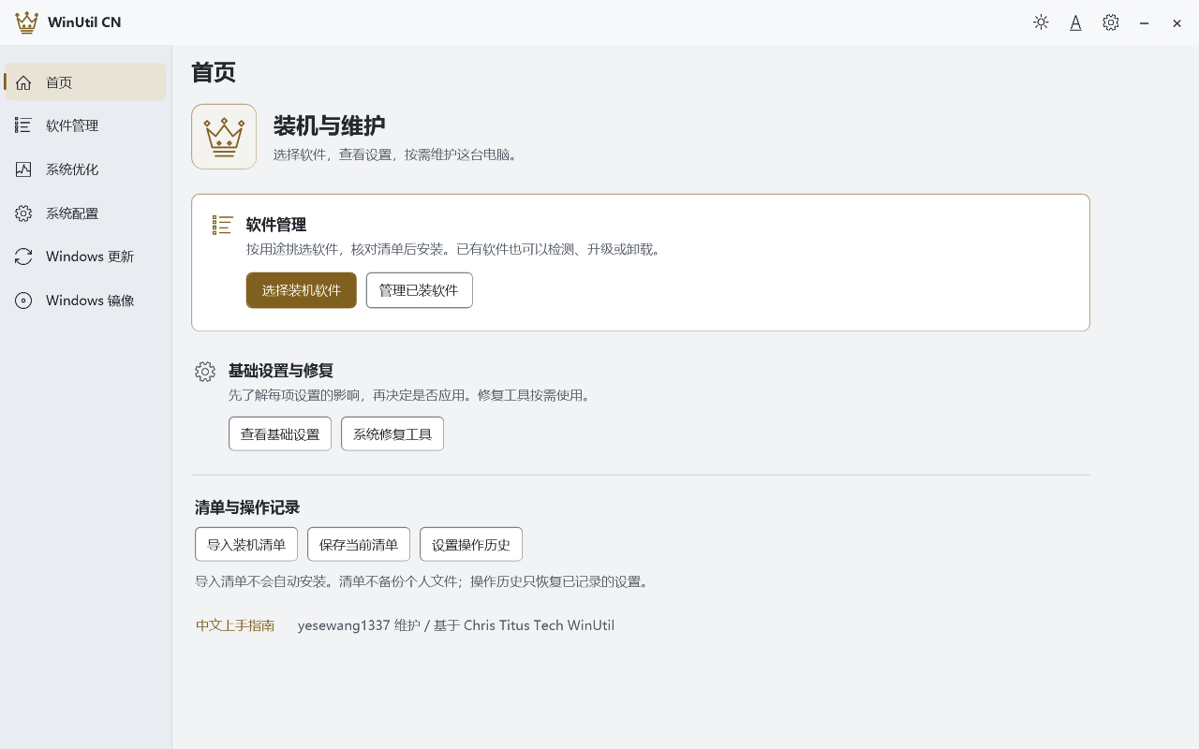Image resolution: width=1199 pixels, height=749 pixels.
Task: Open the 系统配置 sidebar page
Action: (x=85, y=213)
